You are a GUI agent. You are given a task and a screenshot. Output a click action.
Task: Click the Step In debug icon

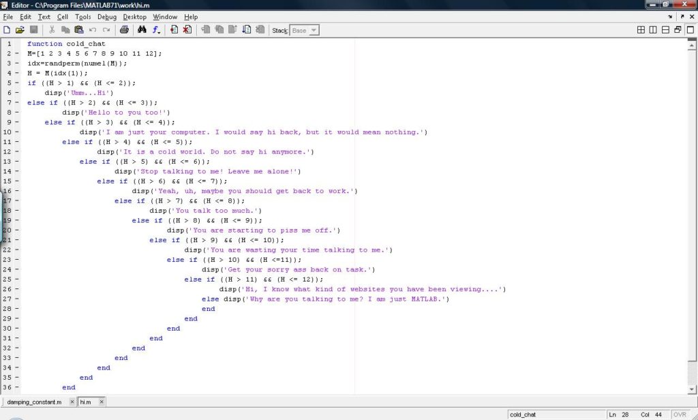219,29
